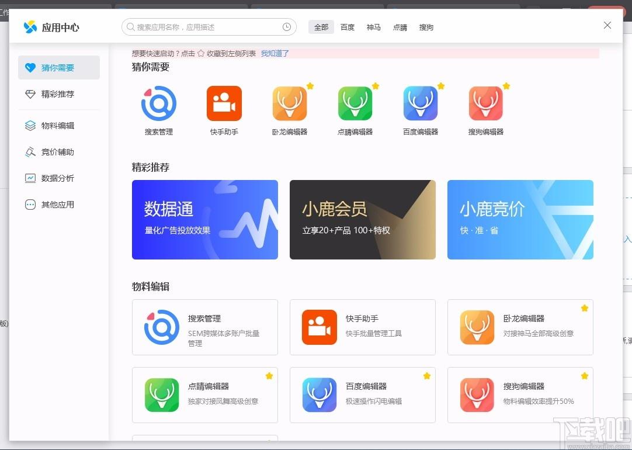Open 卧龙编辑器 icon in top row
Viewport: 632px width, 450px height.
tap(290, 103)
